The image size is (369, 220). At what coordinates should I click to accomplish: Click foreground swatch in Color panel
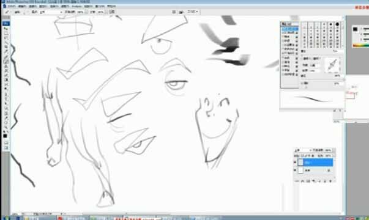point(355,29)
